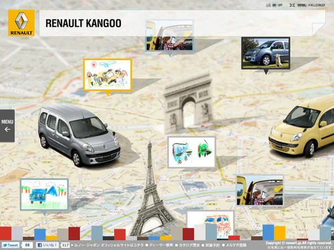Click the Facebook like count 317
The image size is (334, 250).
[65, 245]
